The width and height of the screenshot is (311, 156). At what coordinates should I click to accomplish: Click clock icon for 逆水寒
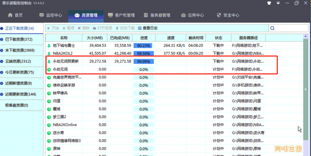click(x=49, y=133)
